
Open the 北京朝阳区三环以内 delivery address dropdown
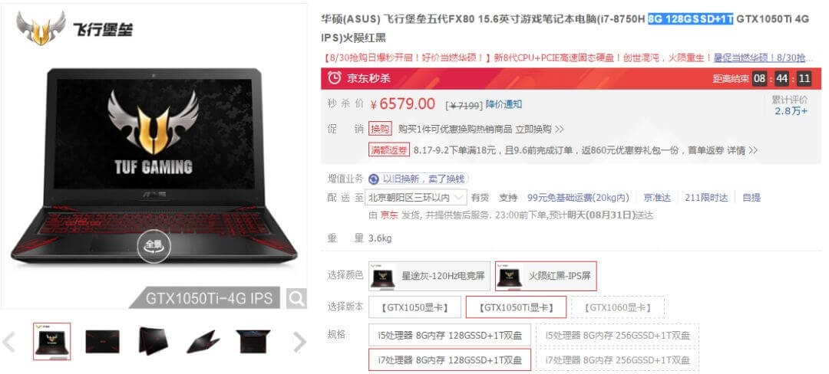click(417, 197)
